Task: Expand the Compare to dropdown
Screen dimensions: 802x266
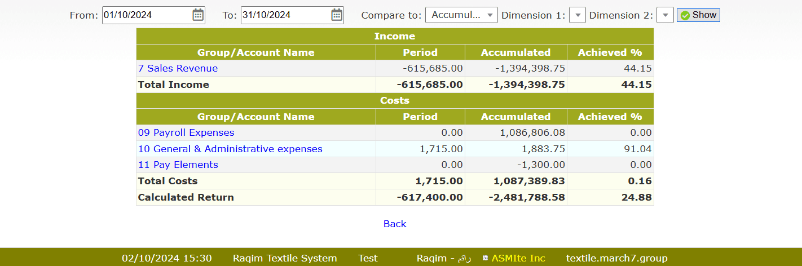Action: click(x=461, y=15)
